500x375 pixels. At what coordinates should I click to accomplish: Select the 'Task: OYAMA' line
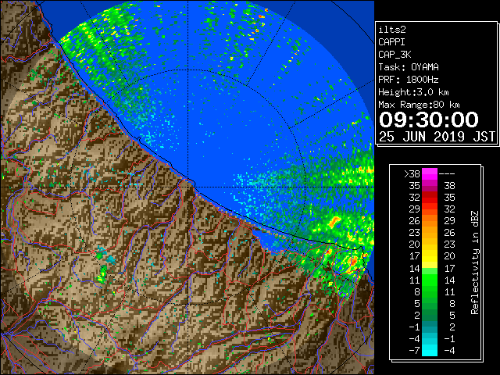[409, 67]
